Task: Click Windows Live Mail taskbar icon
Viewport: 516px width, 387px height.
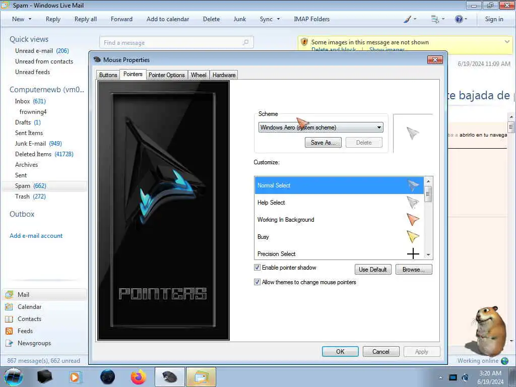Action: (201, 377)
